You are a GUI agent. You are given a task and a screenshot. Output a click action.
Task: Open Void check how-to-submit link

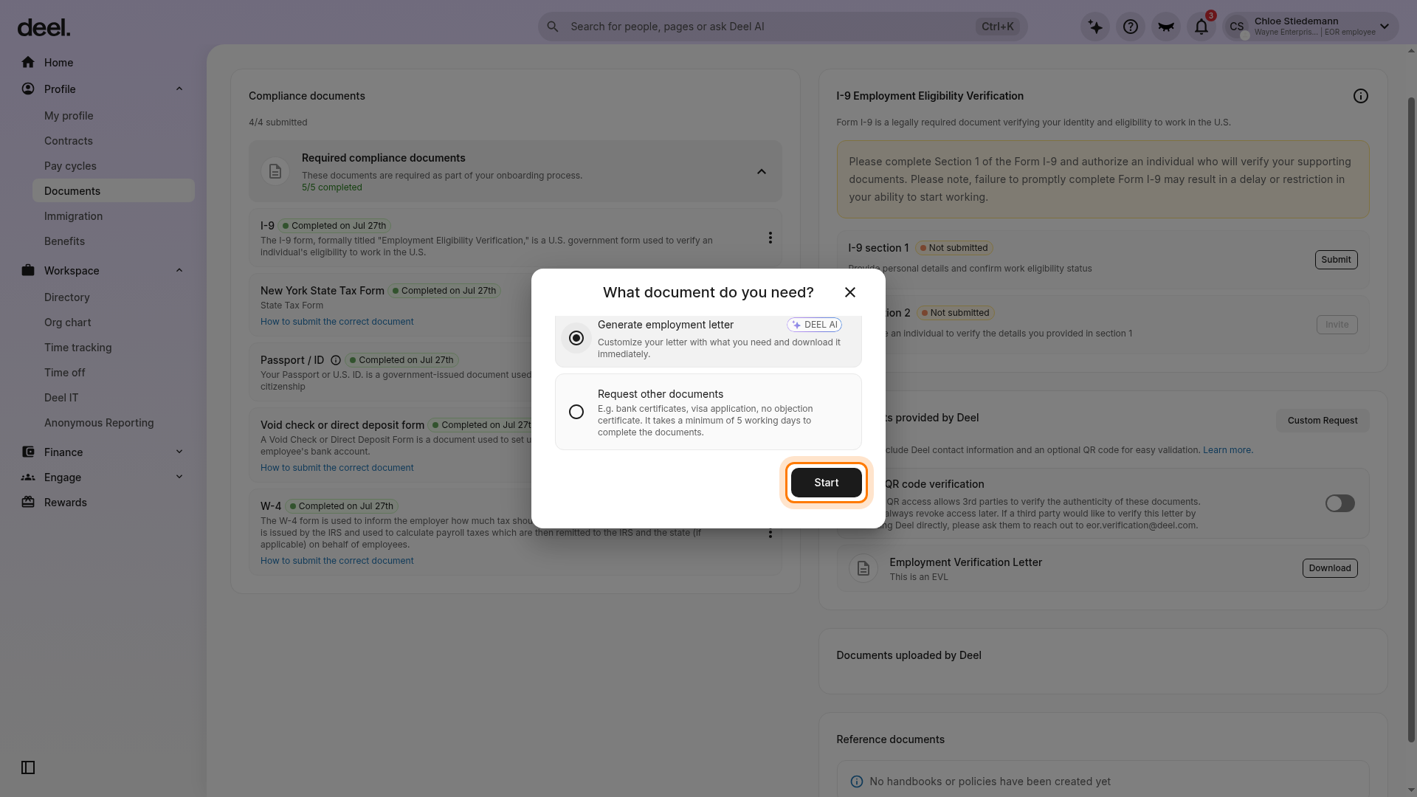(337, 468)
